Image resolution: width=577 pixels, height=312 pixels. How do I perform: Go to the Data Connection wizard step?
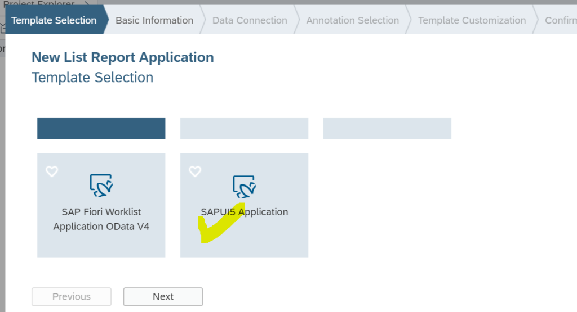point(250,20)
